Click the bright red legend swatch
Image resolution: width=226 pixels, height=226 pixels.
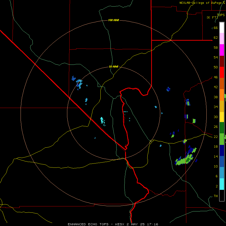coord(222,72)
